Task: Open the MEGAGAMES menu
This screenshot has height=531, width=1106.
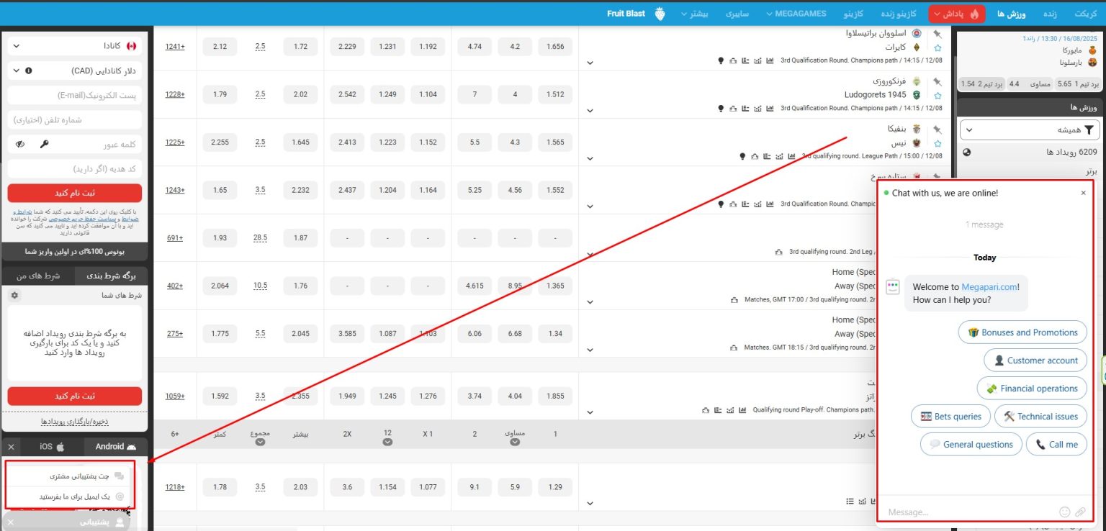Action: (795, 14)
